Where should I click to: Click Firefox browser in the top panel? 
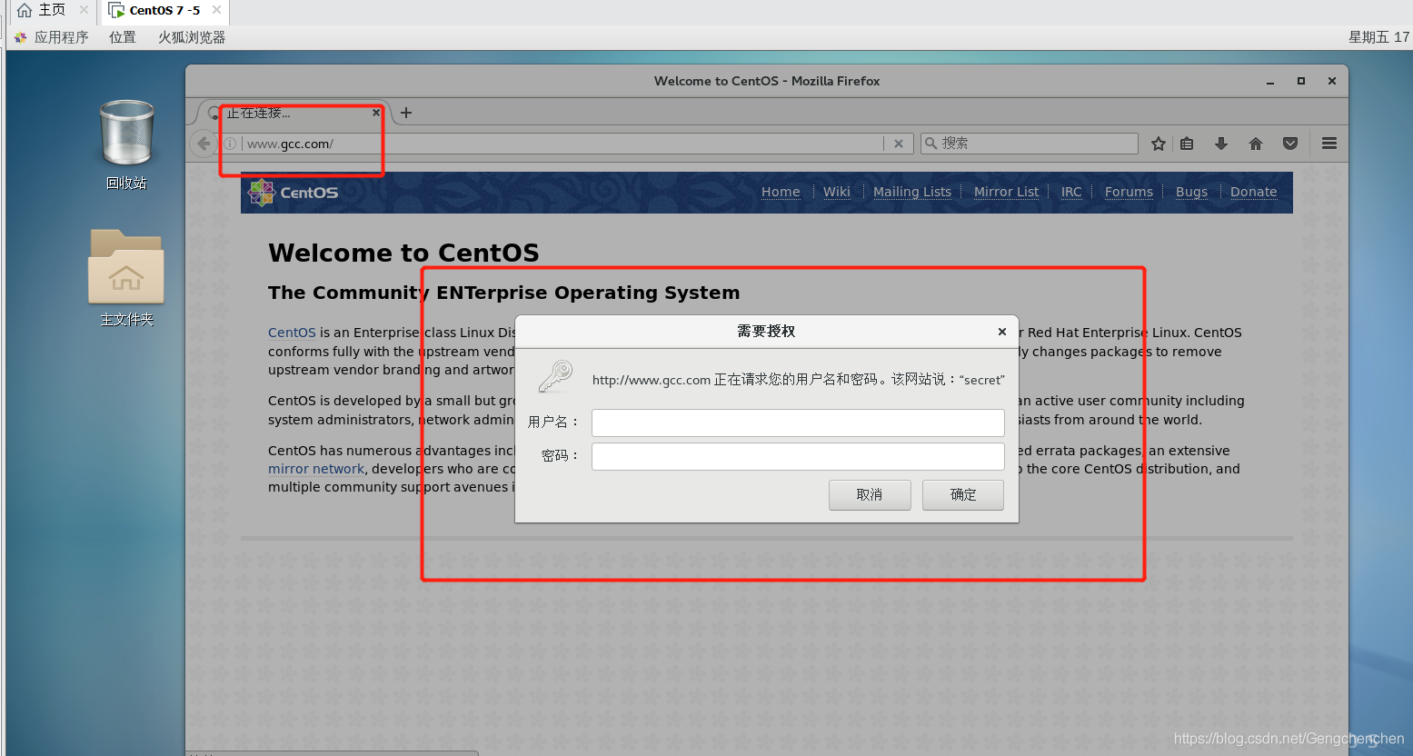(x=192, y=37)
